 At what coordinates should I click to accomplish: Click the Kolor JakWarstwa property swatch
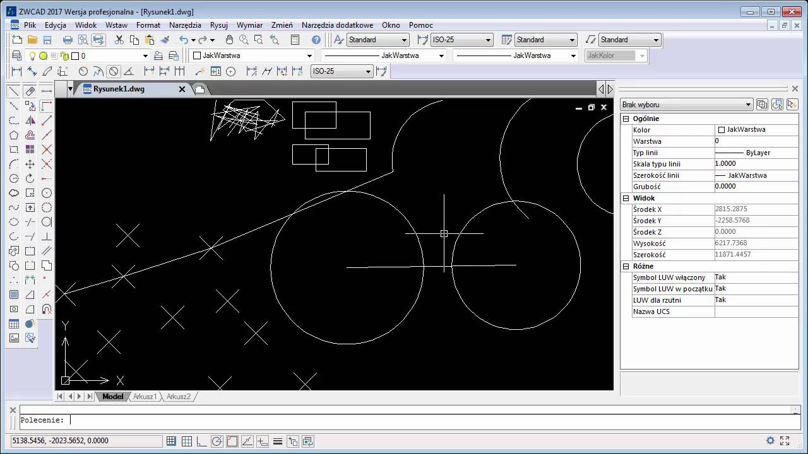(x=722, y=130)
